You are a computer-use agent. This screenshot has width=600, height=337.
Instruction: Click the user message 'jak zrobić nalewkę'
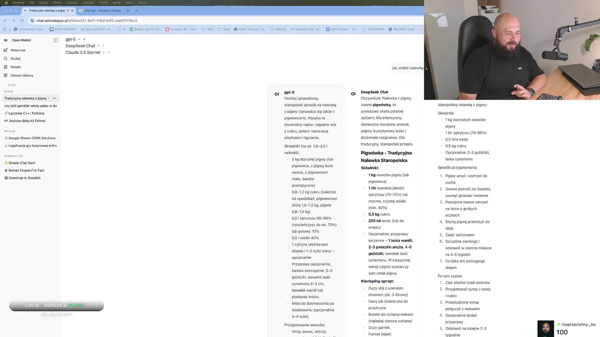point(408,68)
